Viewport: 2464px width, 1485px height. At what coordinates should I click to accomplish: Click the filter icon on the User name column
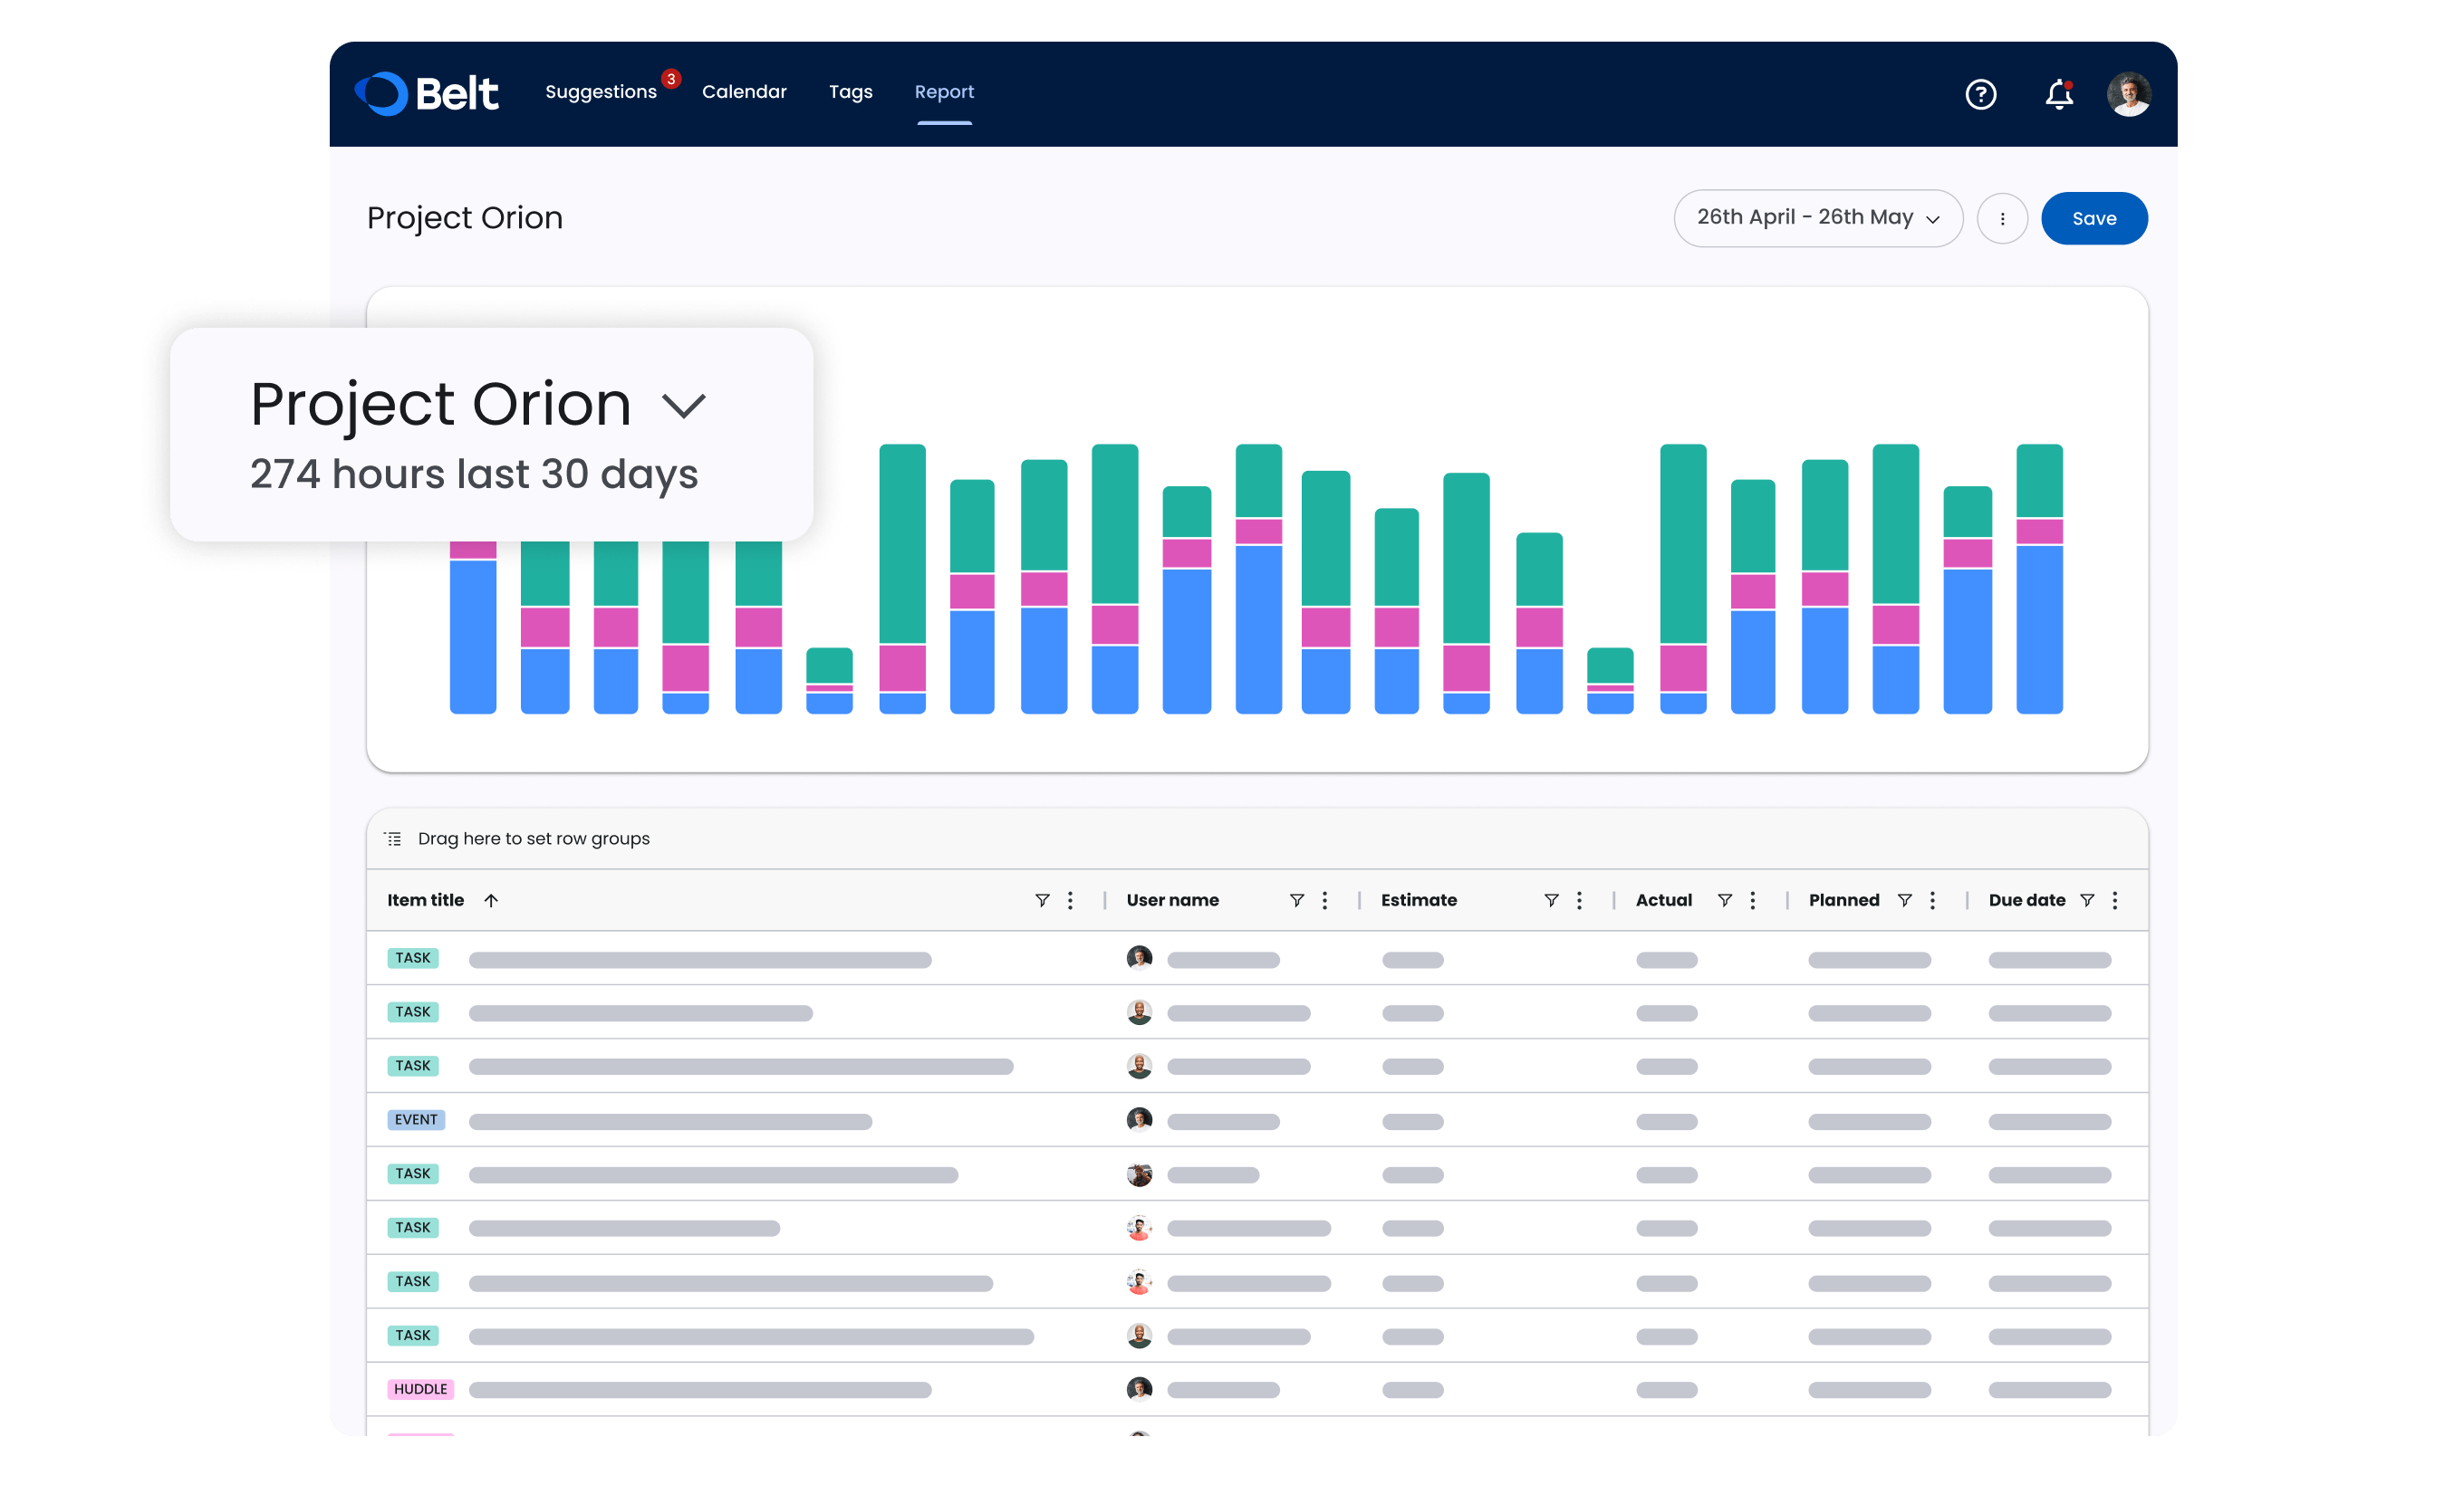[x=1296, y=900]
